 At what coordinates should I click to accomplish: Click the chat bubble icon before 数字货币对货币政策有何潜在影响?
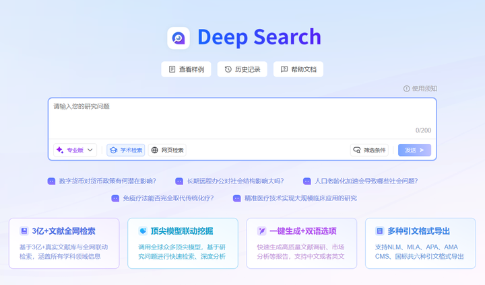point(51,181)
